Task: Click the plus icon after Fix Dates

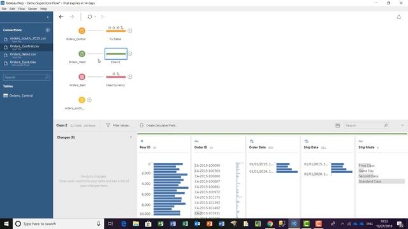Action: [x=130, y=31]
